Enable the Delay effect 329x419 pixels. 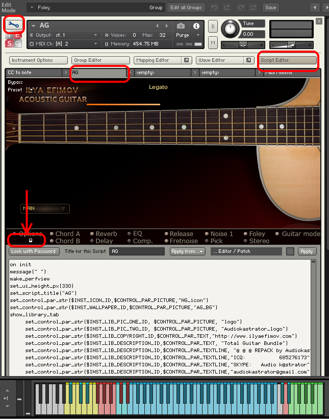(92, 241)
